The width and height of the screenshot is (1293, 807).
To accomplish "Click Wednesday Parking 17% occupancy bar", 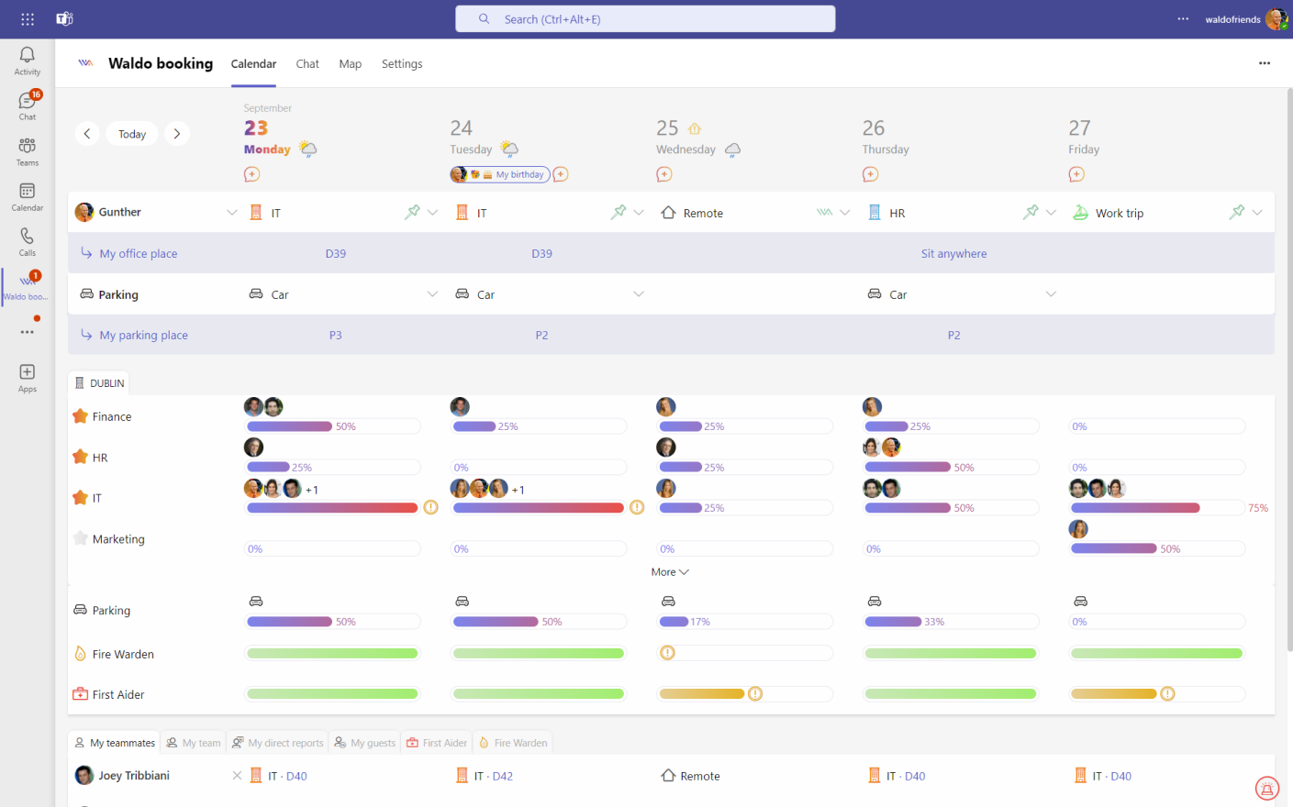I will tap(744, 622).
